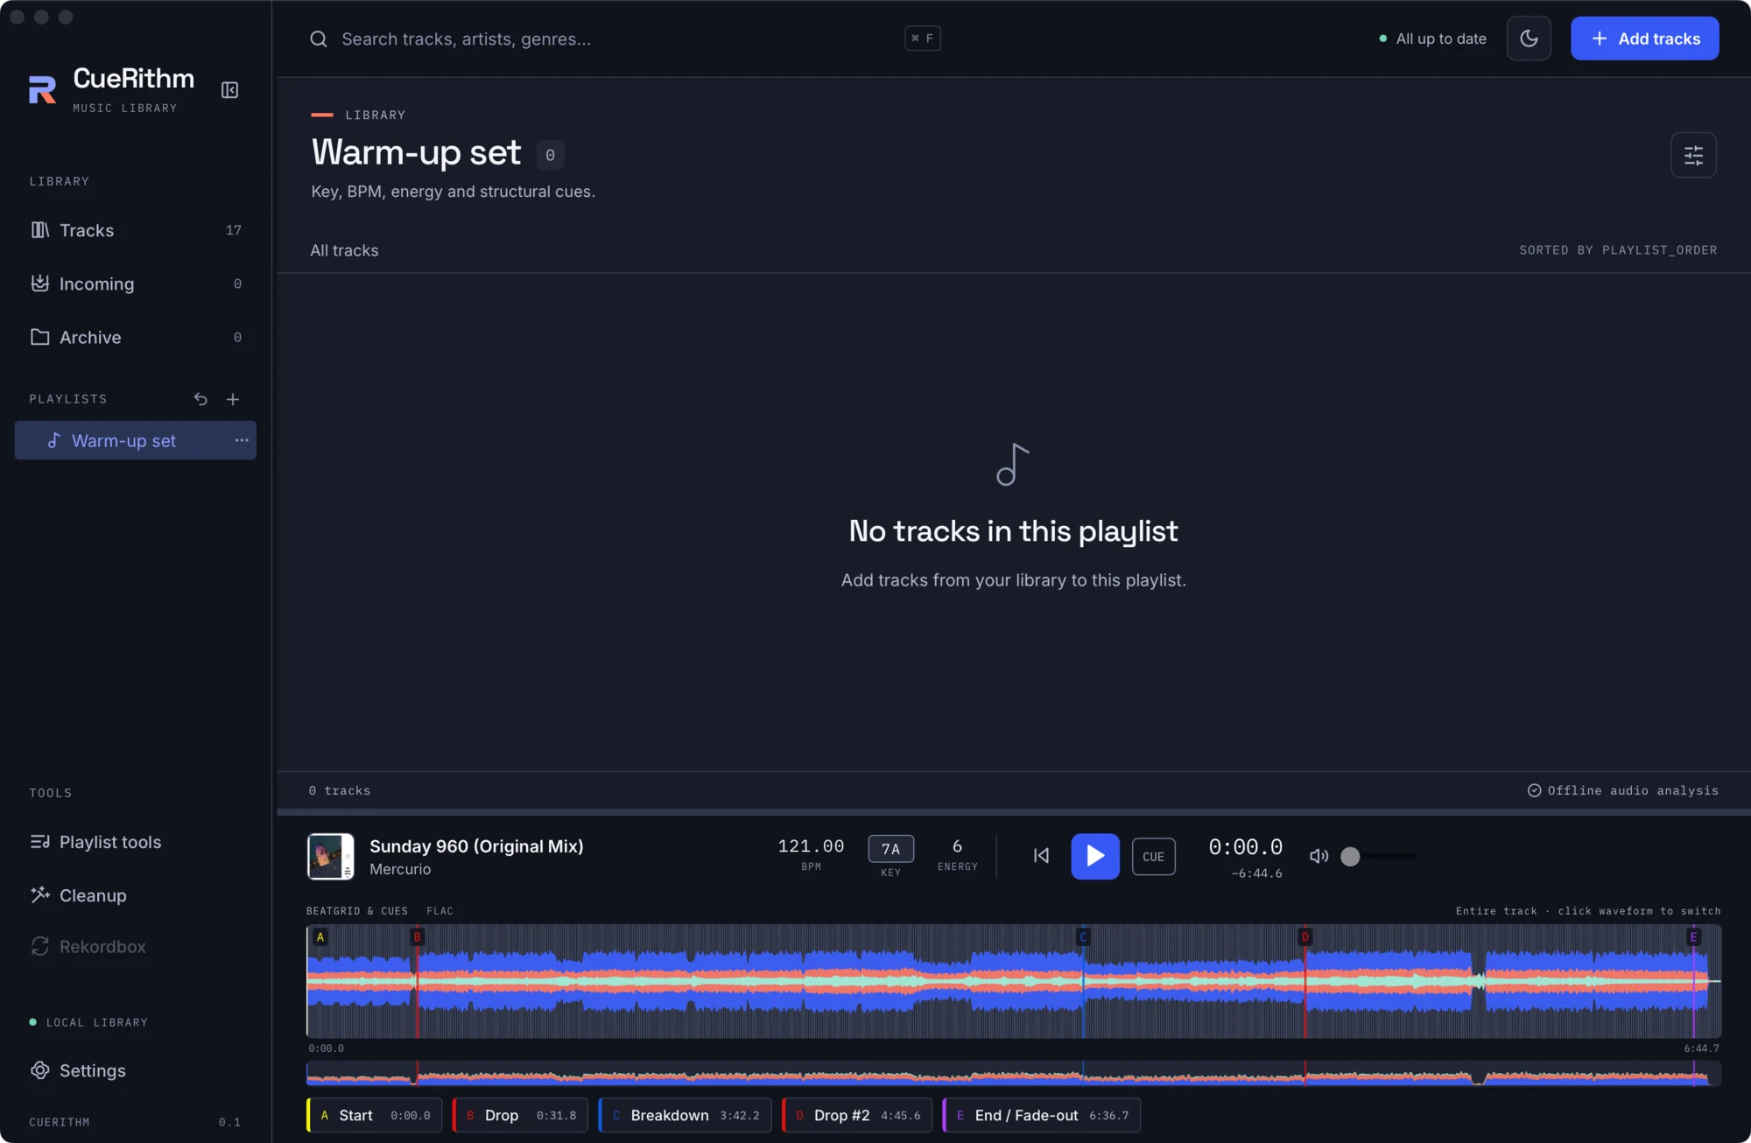This screenshot has height=1143, width=1751.
Task: Open Playlist tools
Action: pos(136,842)
